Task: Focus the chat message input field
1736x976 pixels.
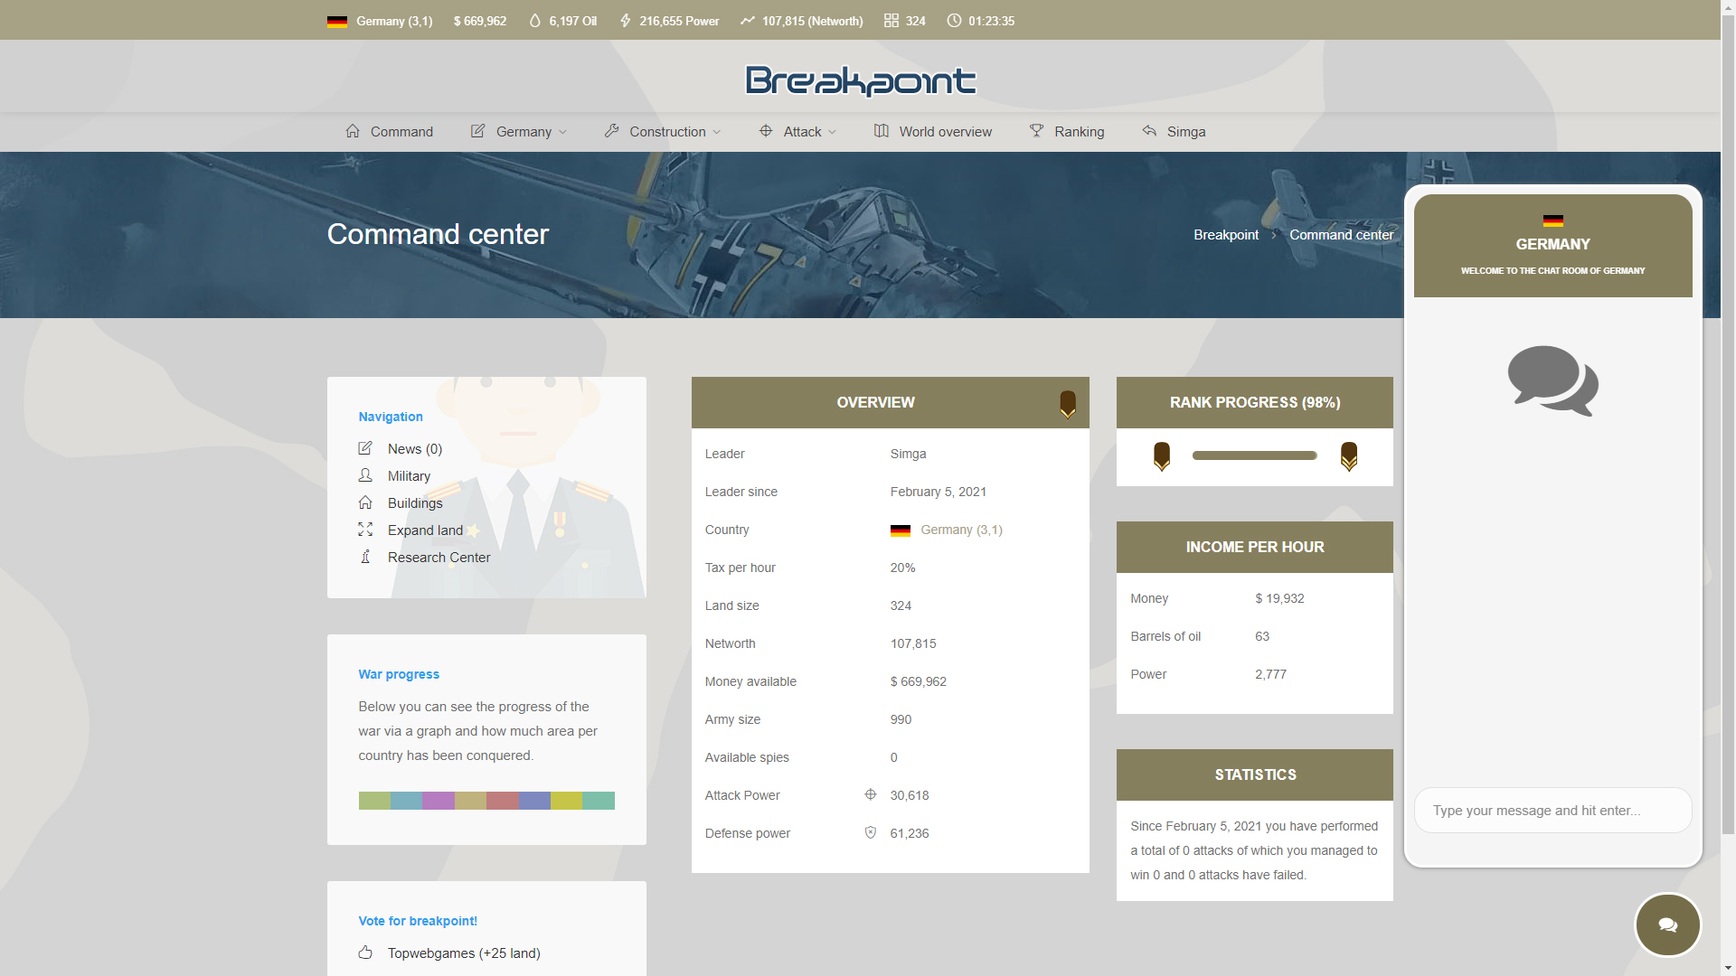Action: 1552,811
